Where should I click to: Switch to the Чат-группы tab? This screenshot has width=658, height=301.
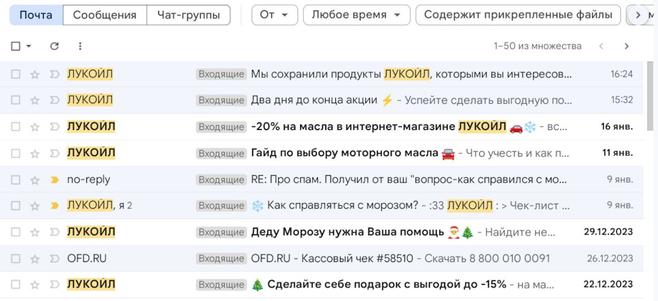(x=188, y=15)
